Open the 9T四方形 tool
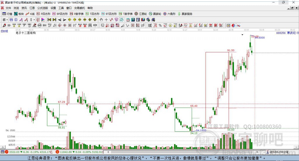The image size is (299, 161). (x=109, y=14)
